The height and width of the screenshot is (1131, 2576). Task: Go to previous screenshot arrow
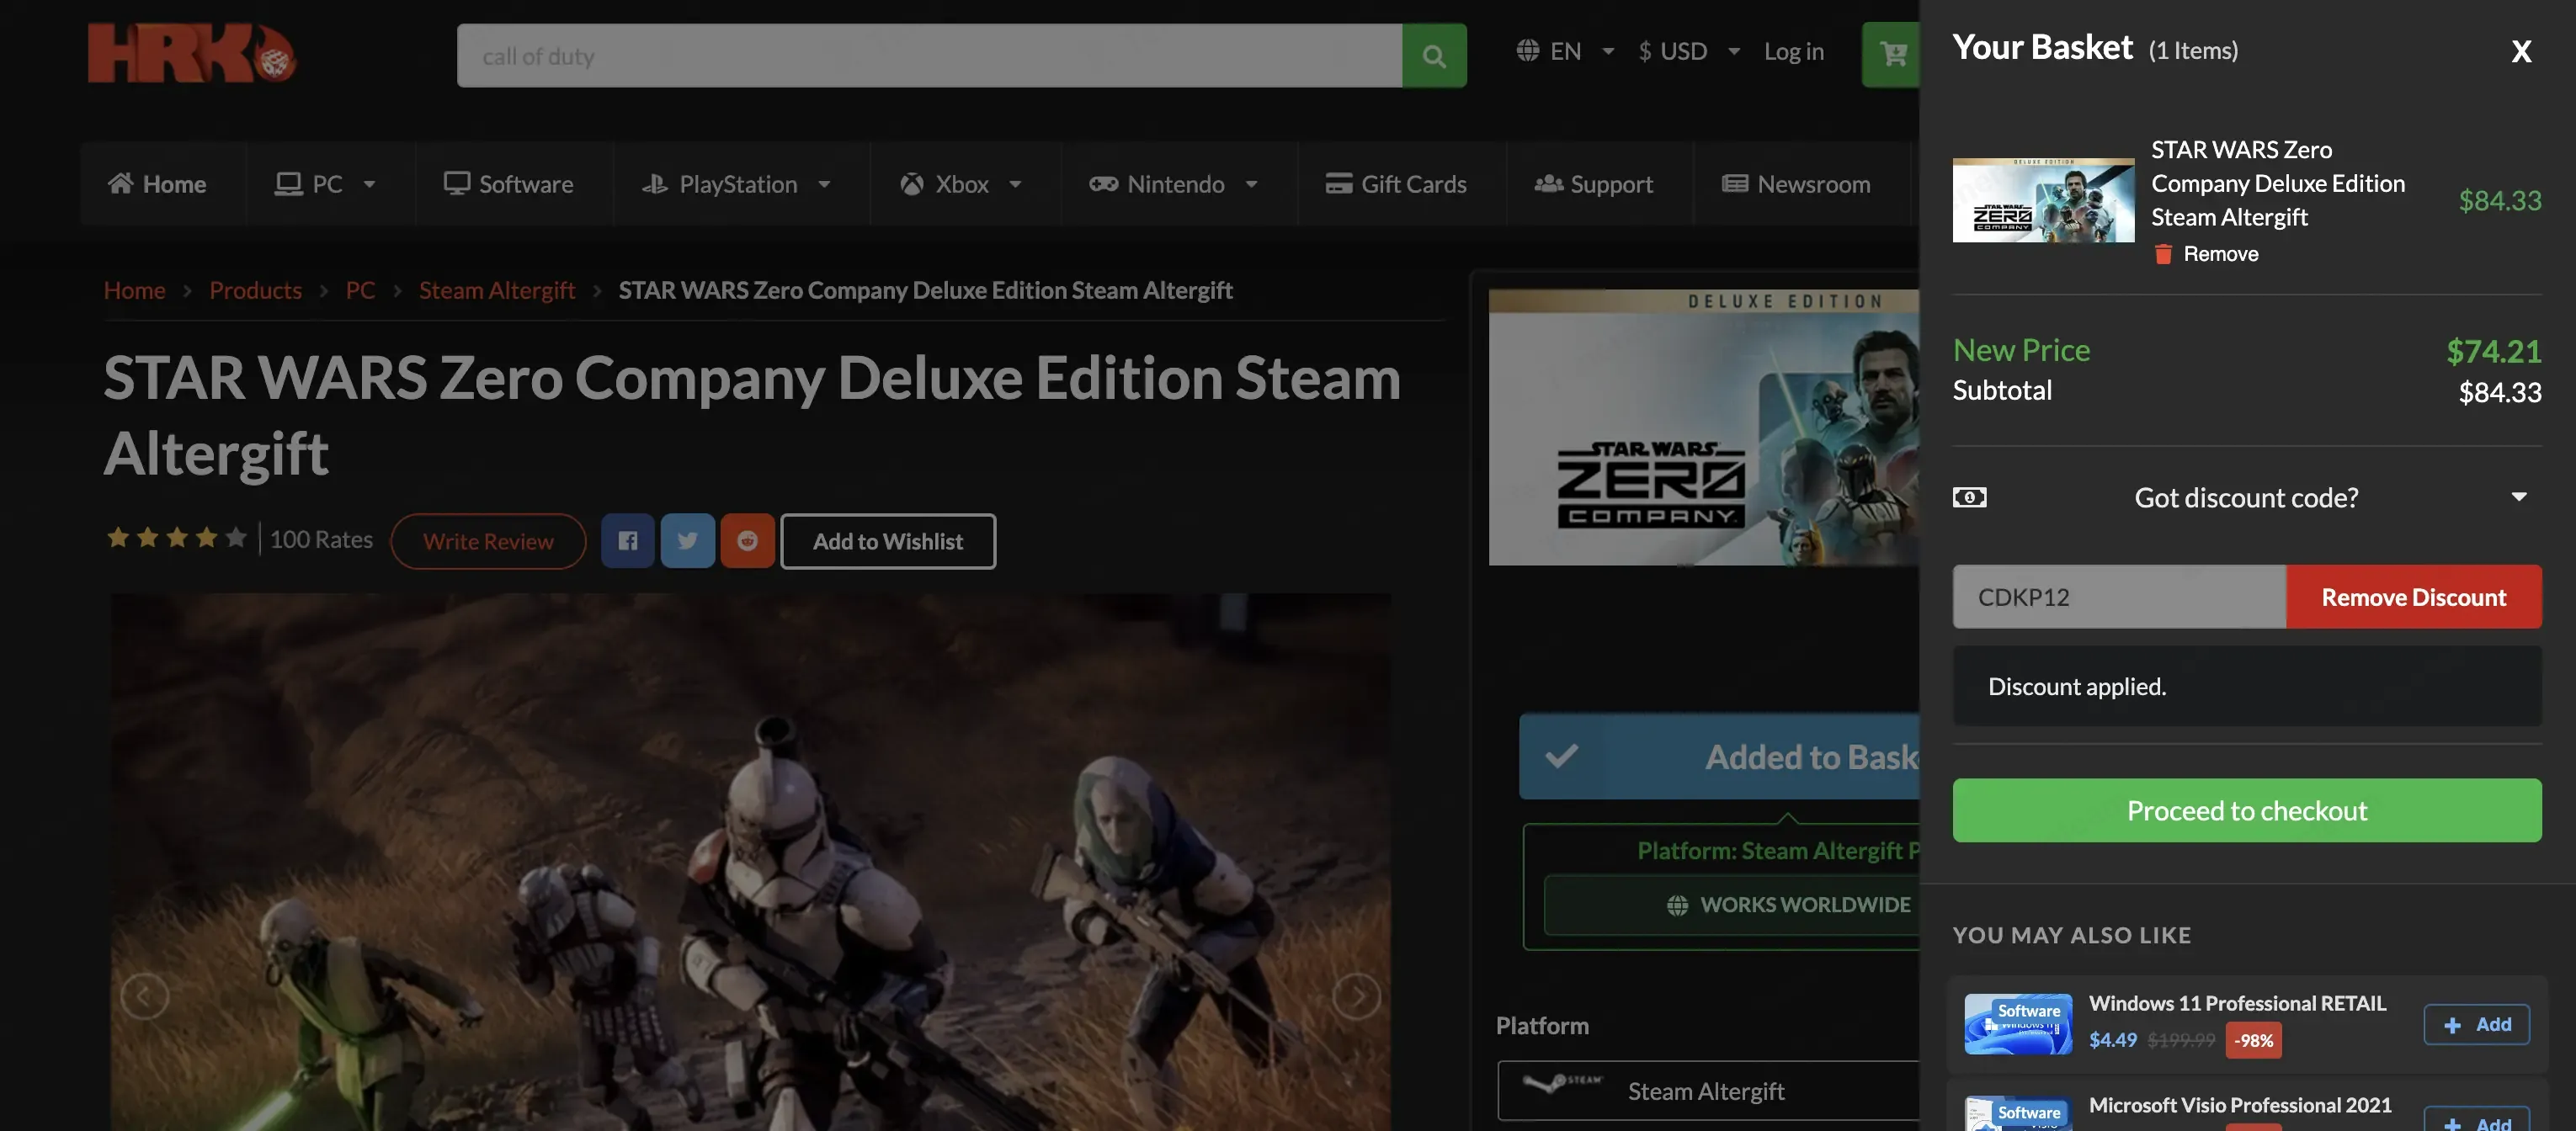tap(144, 996)
